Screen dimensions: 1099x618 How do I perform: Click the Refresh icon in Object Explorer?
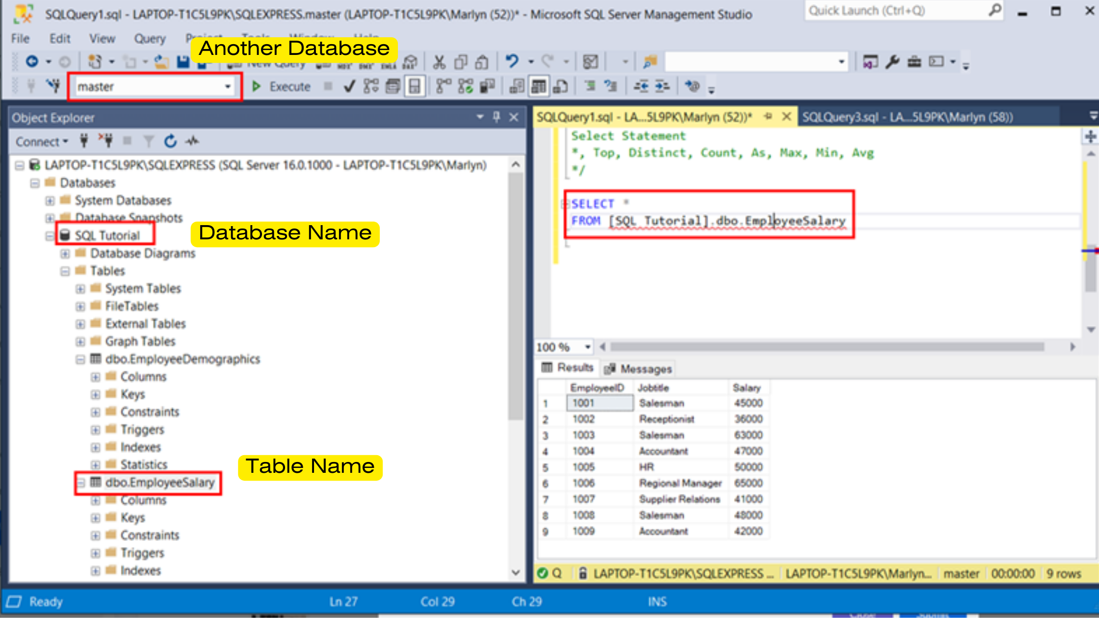click(170, 141)
